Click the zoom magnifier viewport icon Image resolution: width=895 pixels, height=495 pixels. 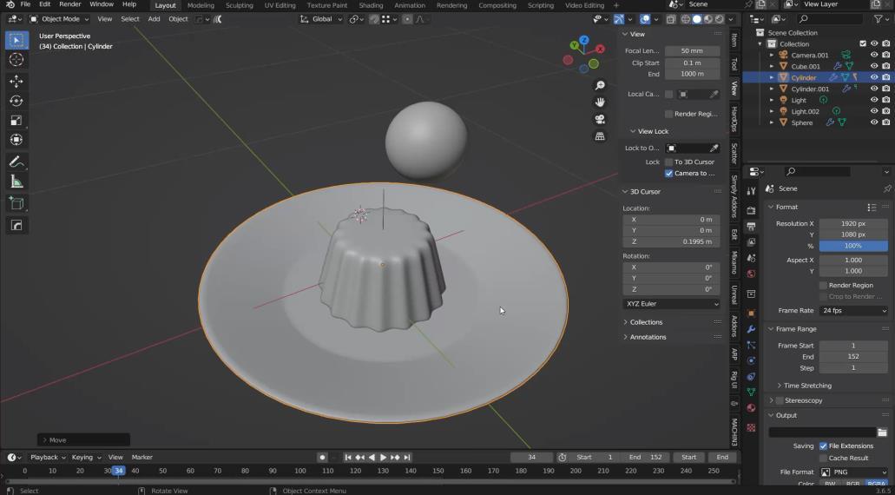pyautogui.click(x=600, y=85)
